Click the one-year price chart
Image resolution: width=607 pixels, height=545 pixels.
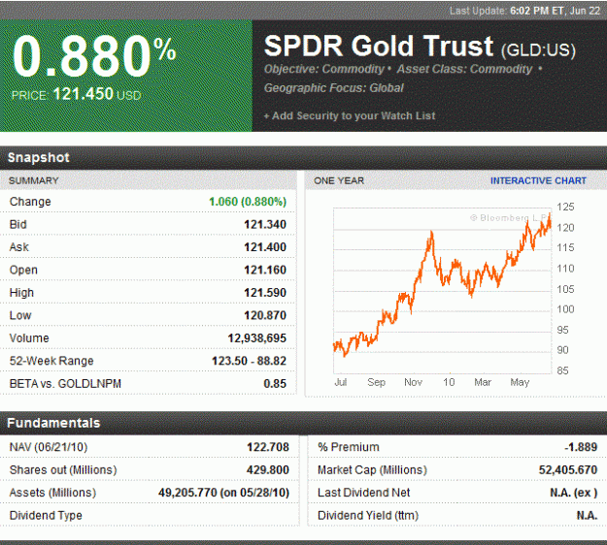pyautogui.click(x=442, y=291)
